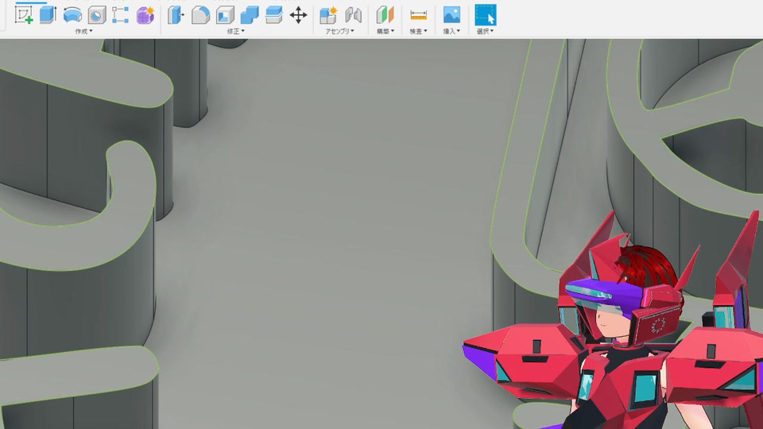
Task: Open the 挿入 dropdown menu
Action: [x=451, y=31]
